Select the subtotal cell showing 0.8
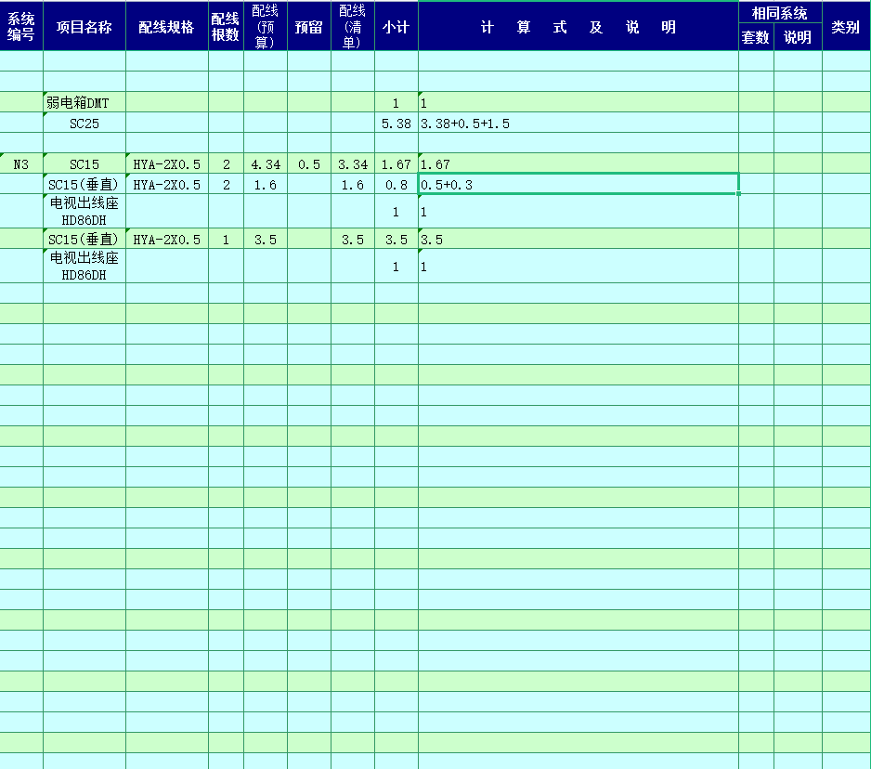This screenshot has height=769, width=871. click(x=396, y=185)
